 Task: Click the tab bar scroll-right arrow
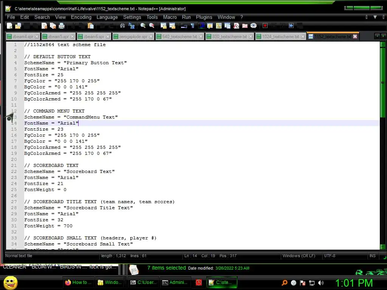pos(383,36)
